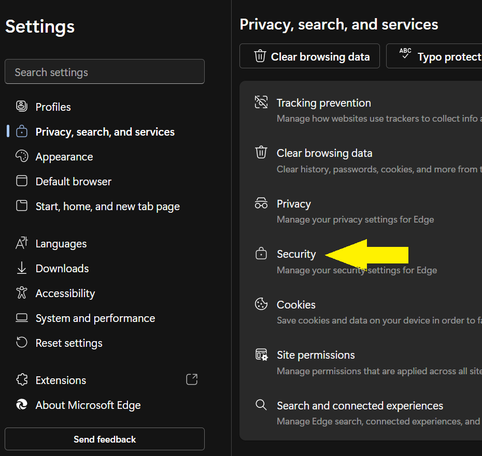Click the magnifier icon for Search and connected experiences
Screen dimensions: 482x456
pyautogui.click(x=261, y=405)
